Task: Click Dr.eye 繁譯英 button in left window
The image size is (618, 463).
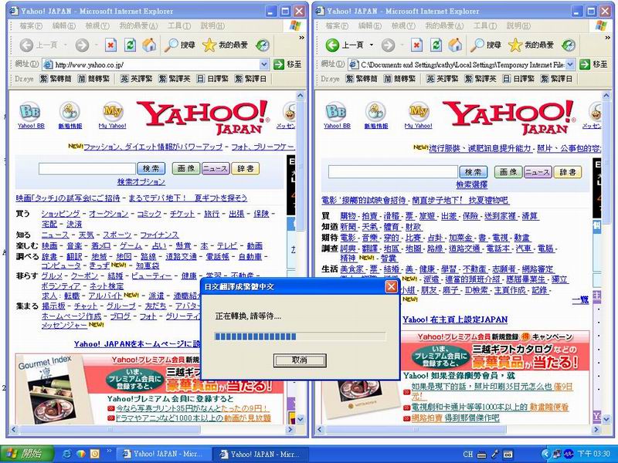Action: [175, 79]
